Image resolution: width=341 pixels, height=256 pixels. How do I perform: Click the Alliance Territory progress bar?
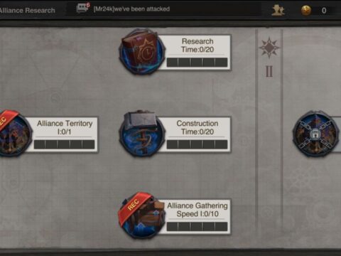[x=64, y=144]
